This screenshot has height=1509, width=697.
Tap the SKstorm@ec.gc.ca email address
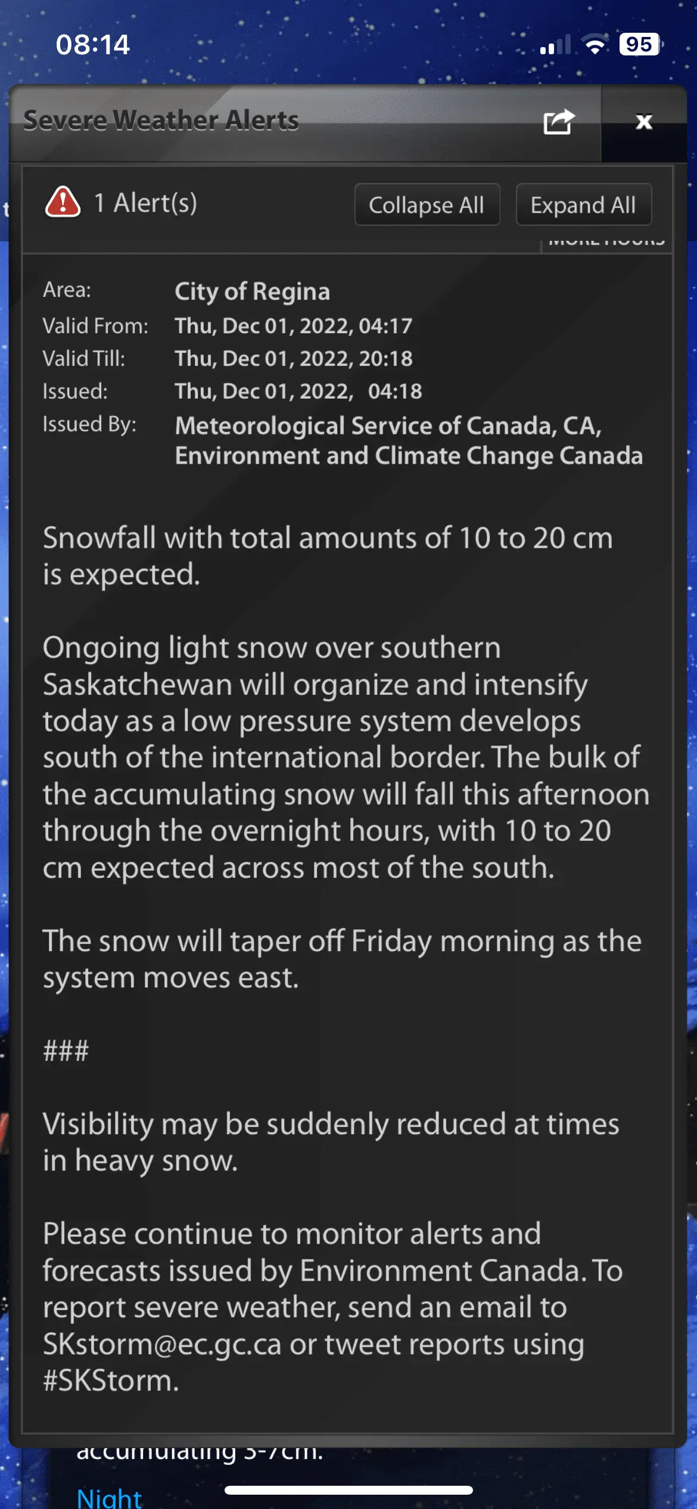point(162,1345)
